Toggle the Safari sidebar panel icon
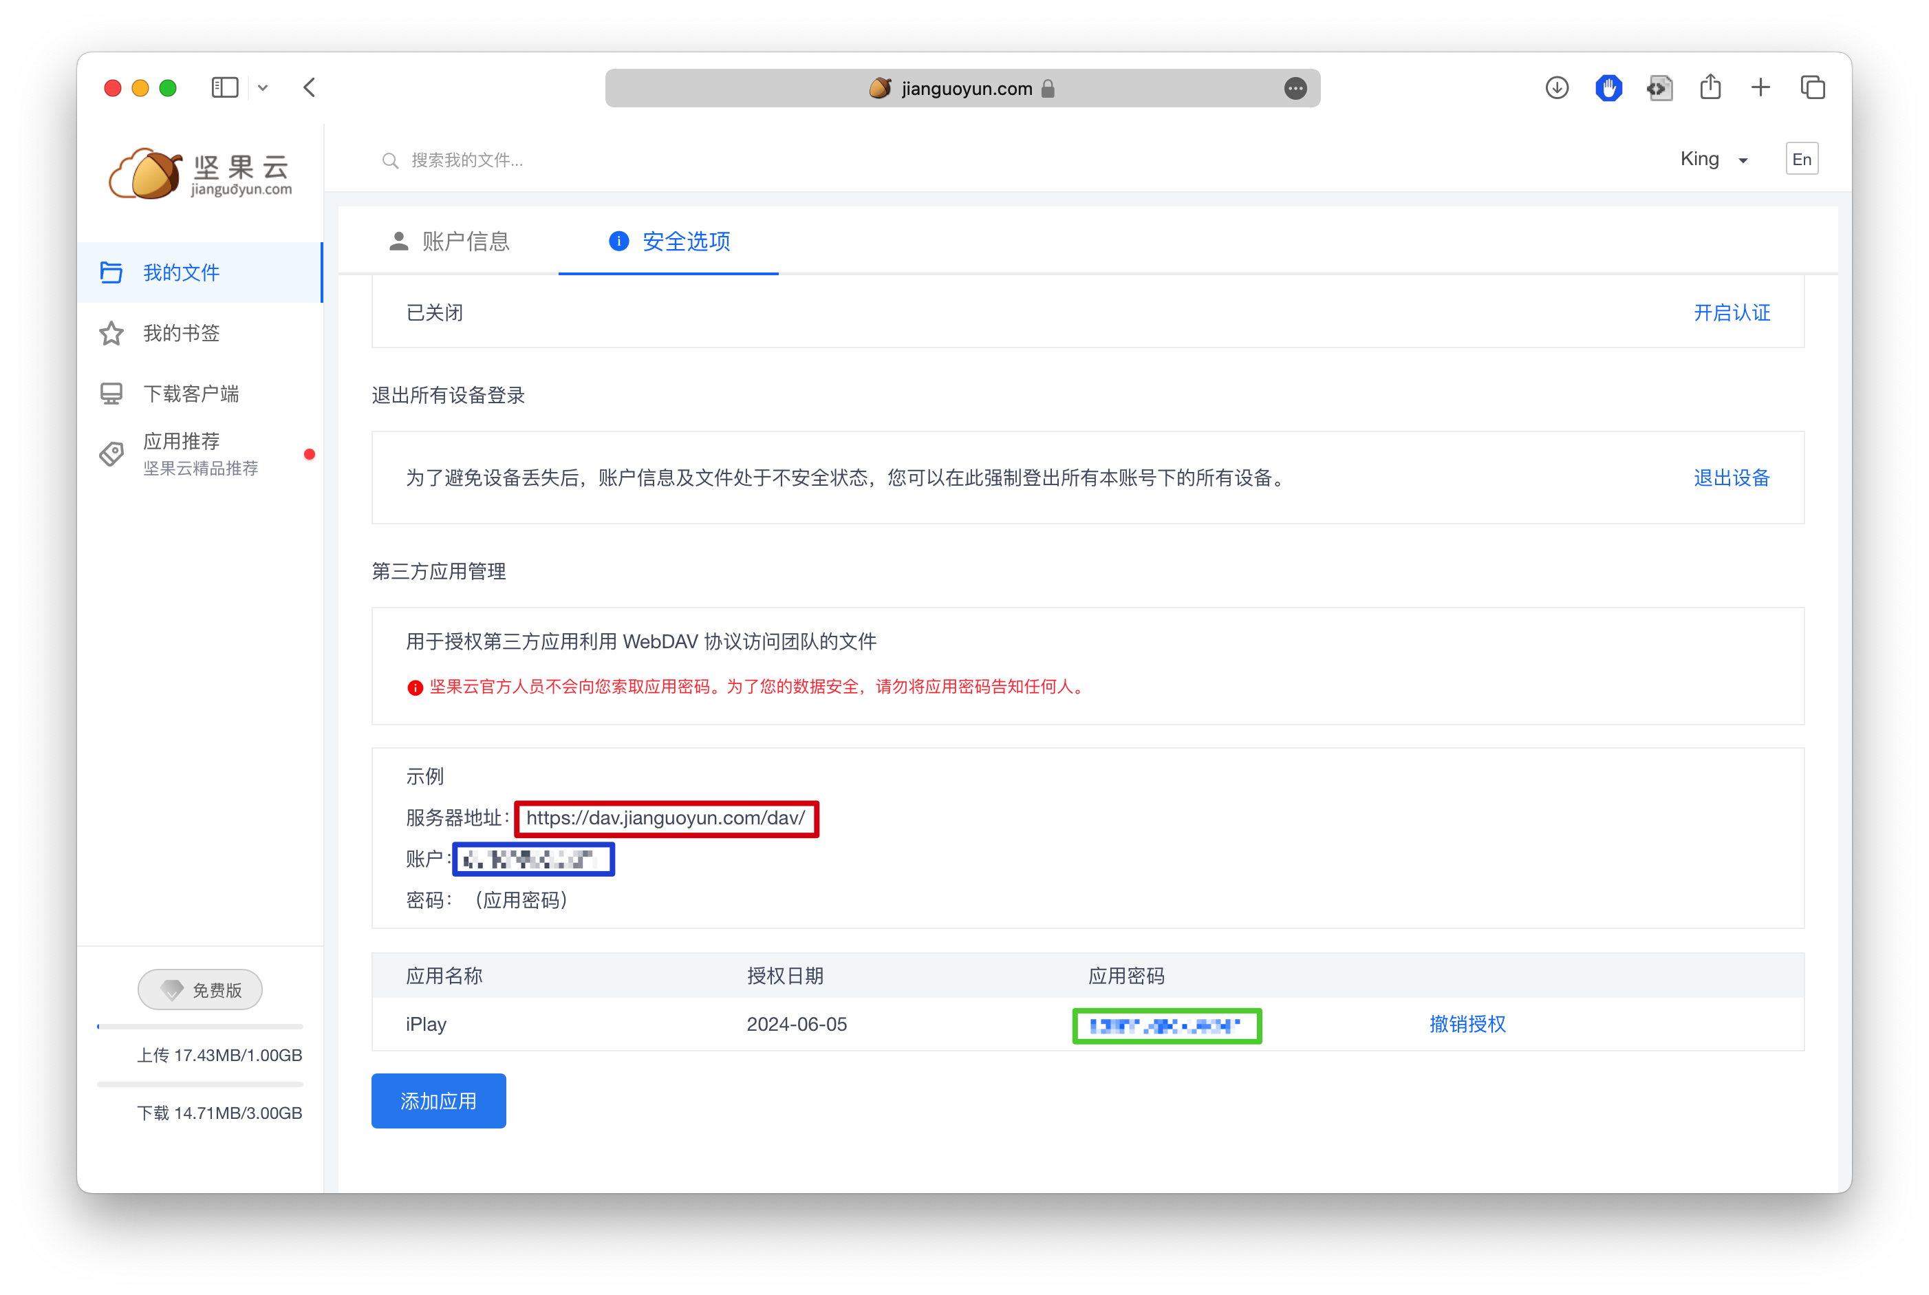This screenshot has height=1295, width=1929. [224, 87]
